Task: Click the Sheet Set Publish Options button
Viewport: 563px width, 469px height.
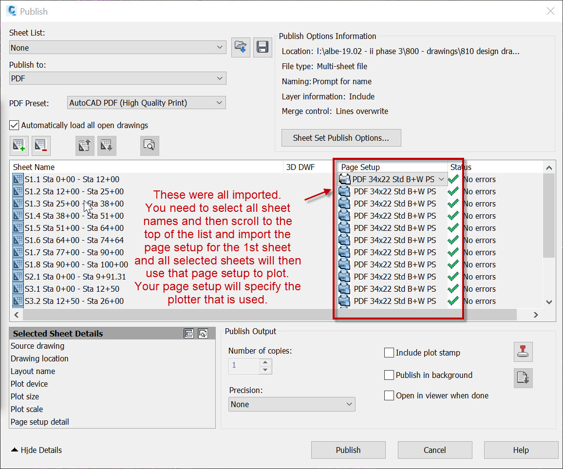Action: point(341,138)
